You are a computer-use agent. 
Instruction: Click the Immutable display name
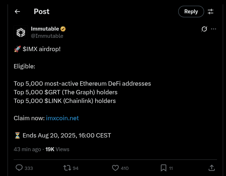[x=45, y=29]
